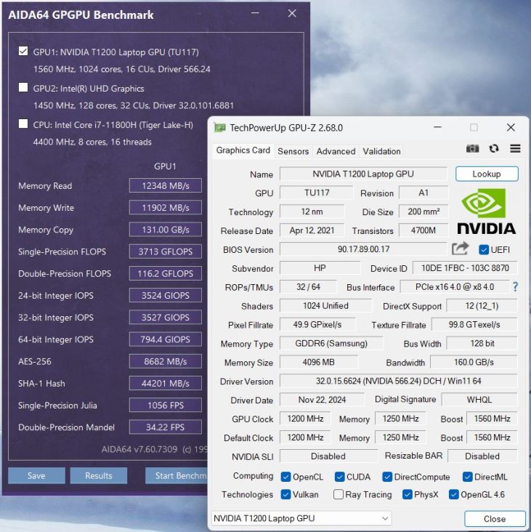Click Save in AIDA64 benchmark window
Screen dimensions: 531x532
(x=36, y=476)
